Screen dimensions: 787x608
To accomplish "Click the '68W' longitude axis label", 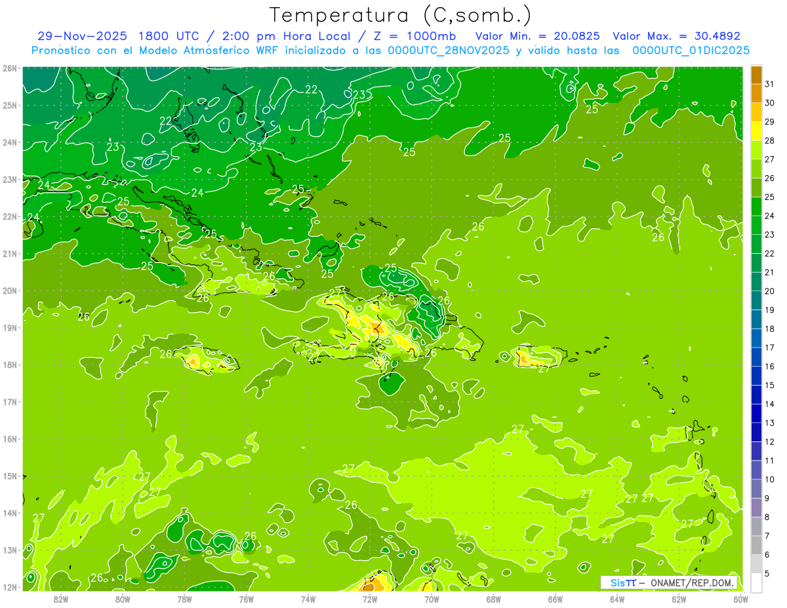I will (493, 599).
